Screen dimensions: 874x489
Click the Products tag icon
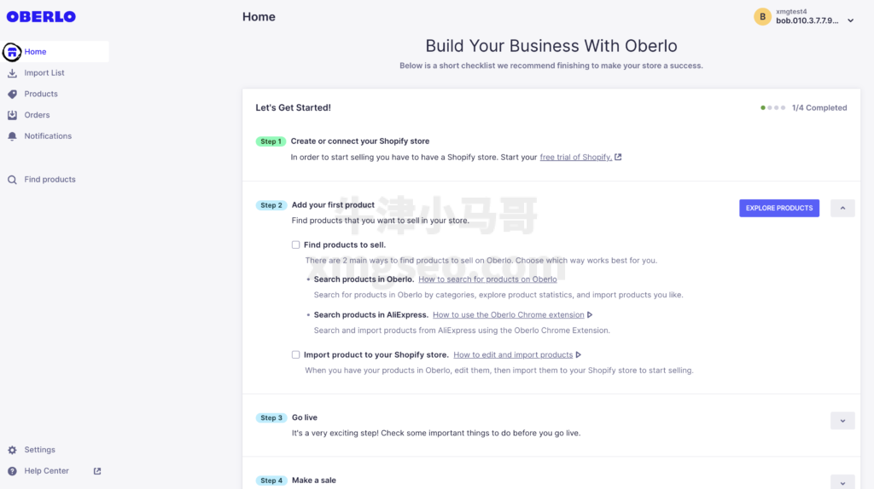[12, 94]
